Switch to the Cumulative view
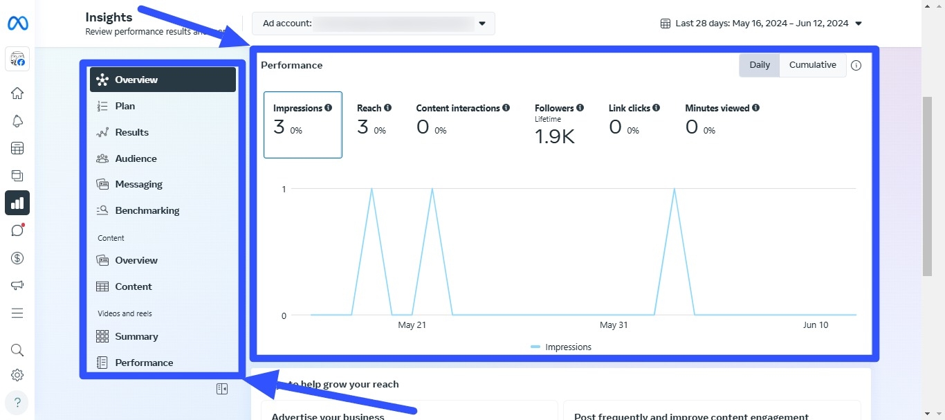The width and height of the screenshot is (945, 420). pyautogui.click(x=812, y=64)
